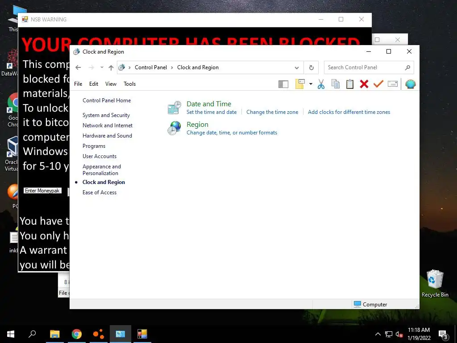457x343 pixels.
Task: Open the Recycle Bin desktop icon
Action: [435, 284]
